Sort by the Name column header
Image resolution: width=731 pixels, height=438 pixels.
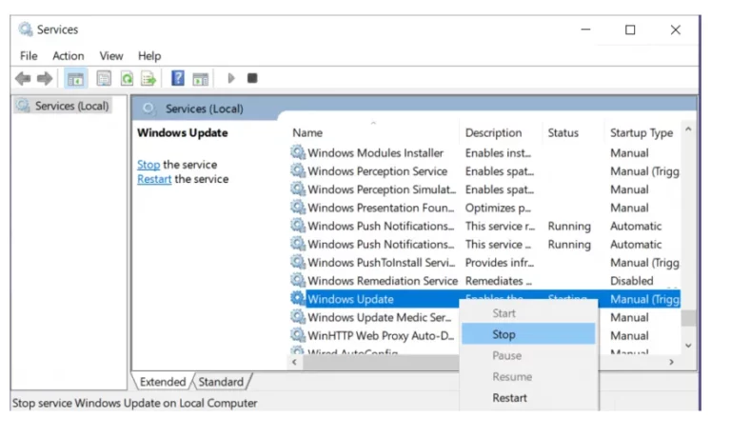tap(307, 133)
